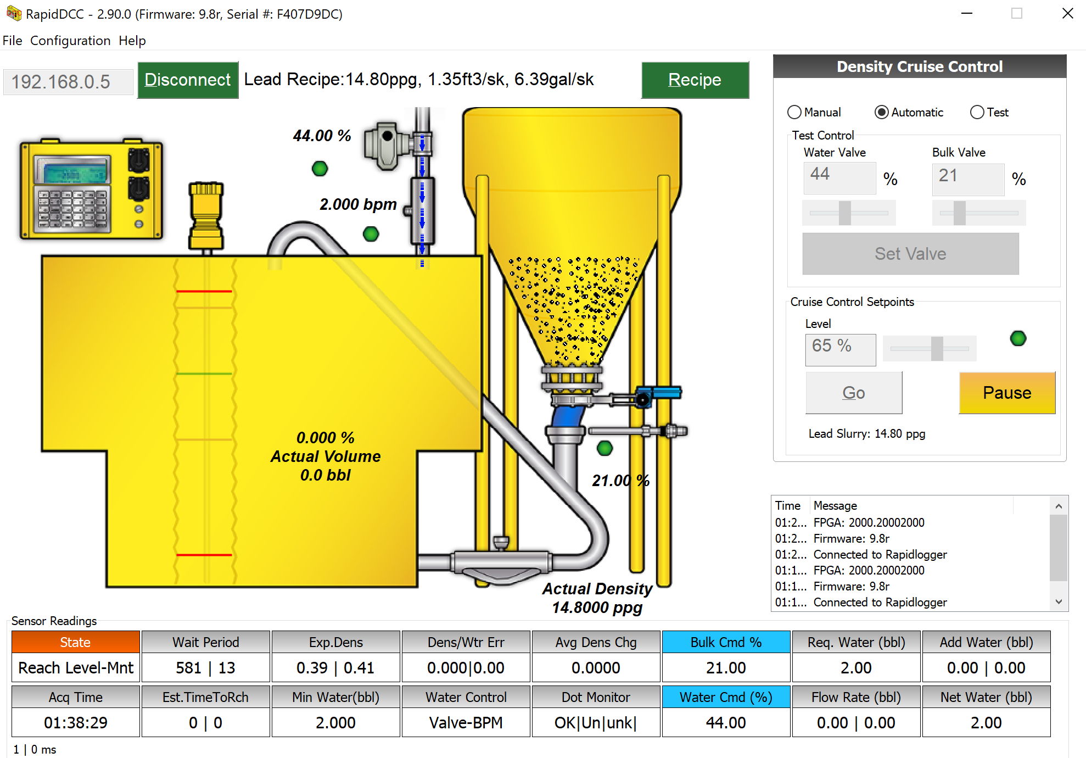
Task: Click the Set Valve button
Action: click(x=910, y=254)
